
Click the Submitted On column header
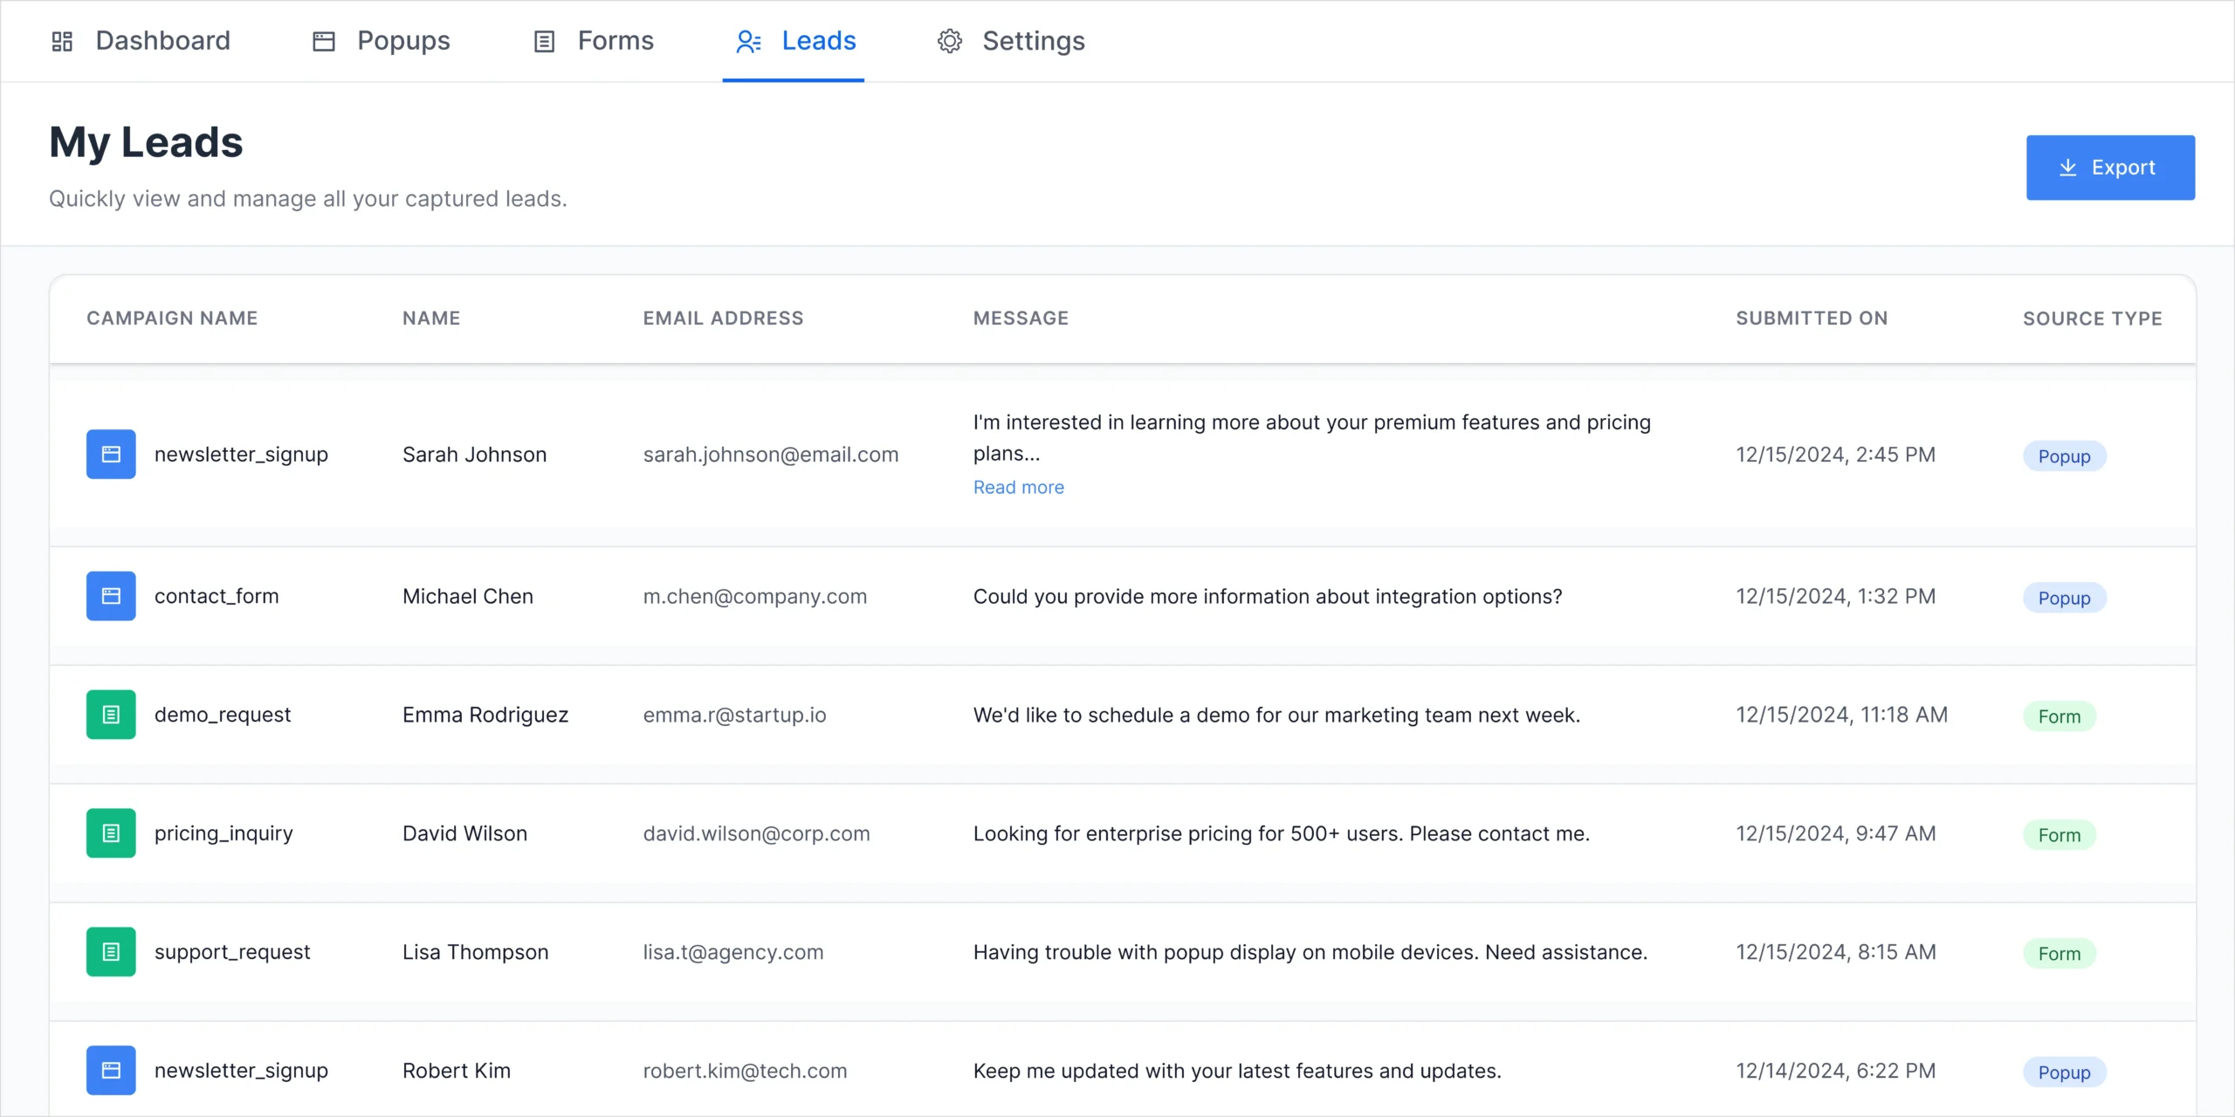pyautogui.click(x=1812, y=319)
